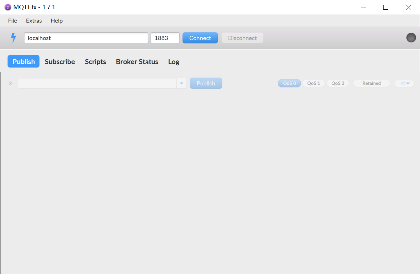Open the publish settings gear dropdown
Viewport: 420px width, 274px height.
[x=404, y=83]
